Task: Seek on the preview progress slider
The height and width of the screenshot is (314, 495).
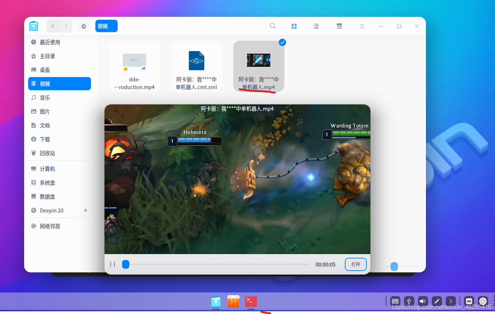Action: [x=215, y=264]
